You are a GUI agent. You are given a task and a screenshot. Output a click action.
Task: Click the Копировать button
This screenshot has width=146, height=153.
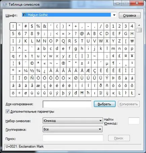[129, 104]
